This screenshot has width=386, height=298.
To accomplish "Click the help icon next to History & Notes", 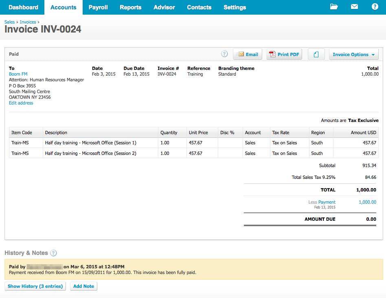I will coord(53,253).
